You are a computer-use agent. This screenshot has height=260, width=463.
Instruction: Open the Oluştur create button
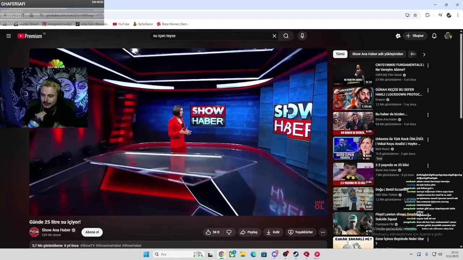point(415,36)
